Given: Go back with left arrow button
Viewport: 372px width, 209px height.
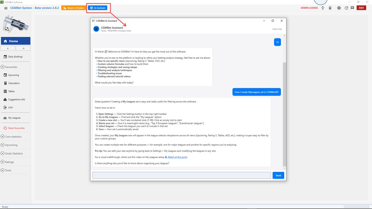Looking at the screenshot, I should [8, 48].
